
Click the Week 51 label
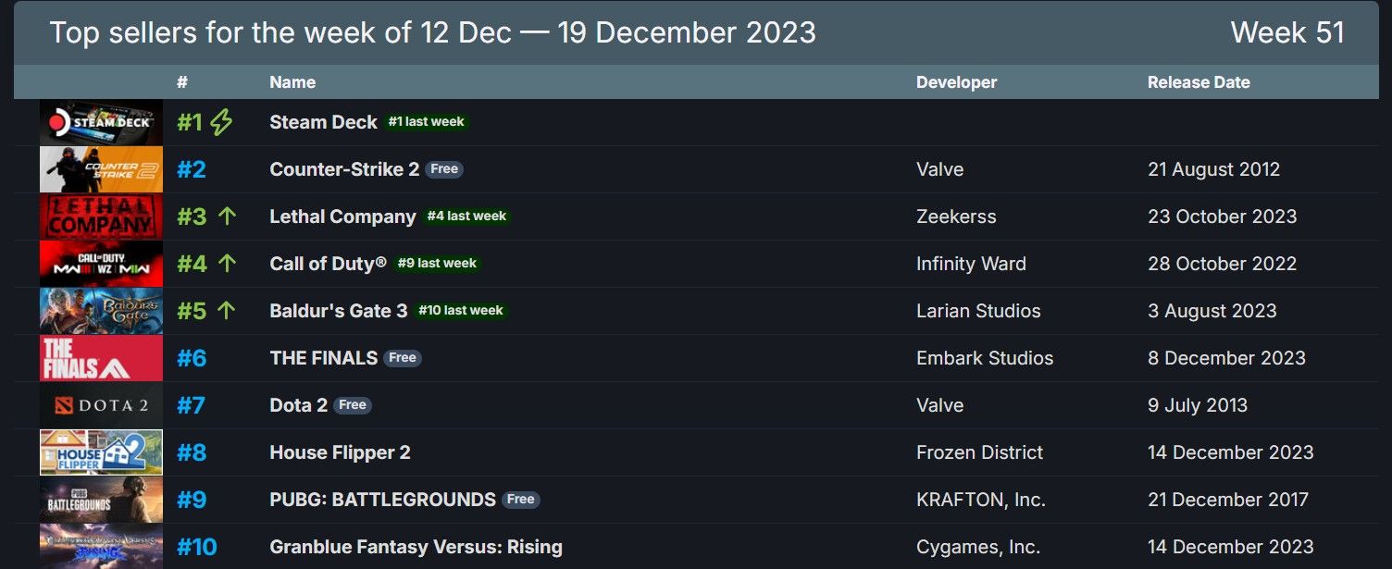coord(1286,32)
